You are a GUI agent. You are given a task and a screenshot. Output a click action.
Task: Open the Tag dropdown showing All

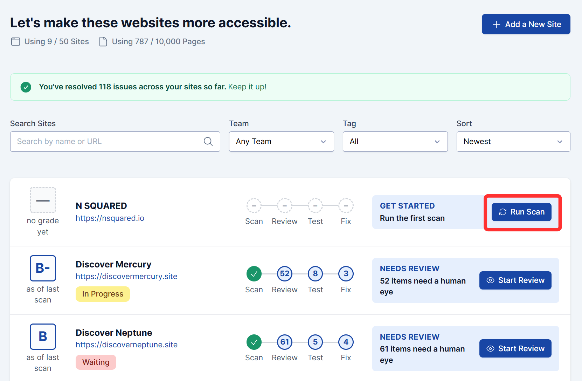click(395, 142)
